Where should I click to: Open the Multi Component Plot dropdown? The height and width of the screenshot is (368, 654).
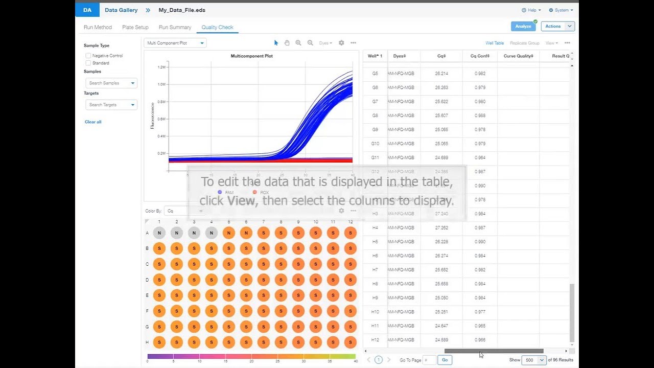[175, 43]
